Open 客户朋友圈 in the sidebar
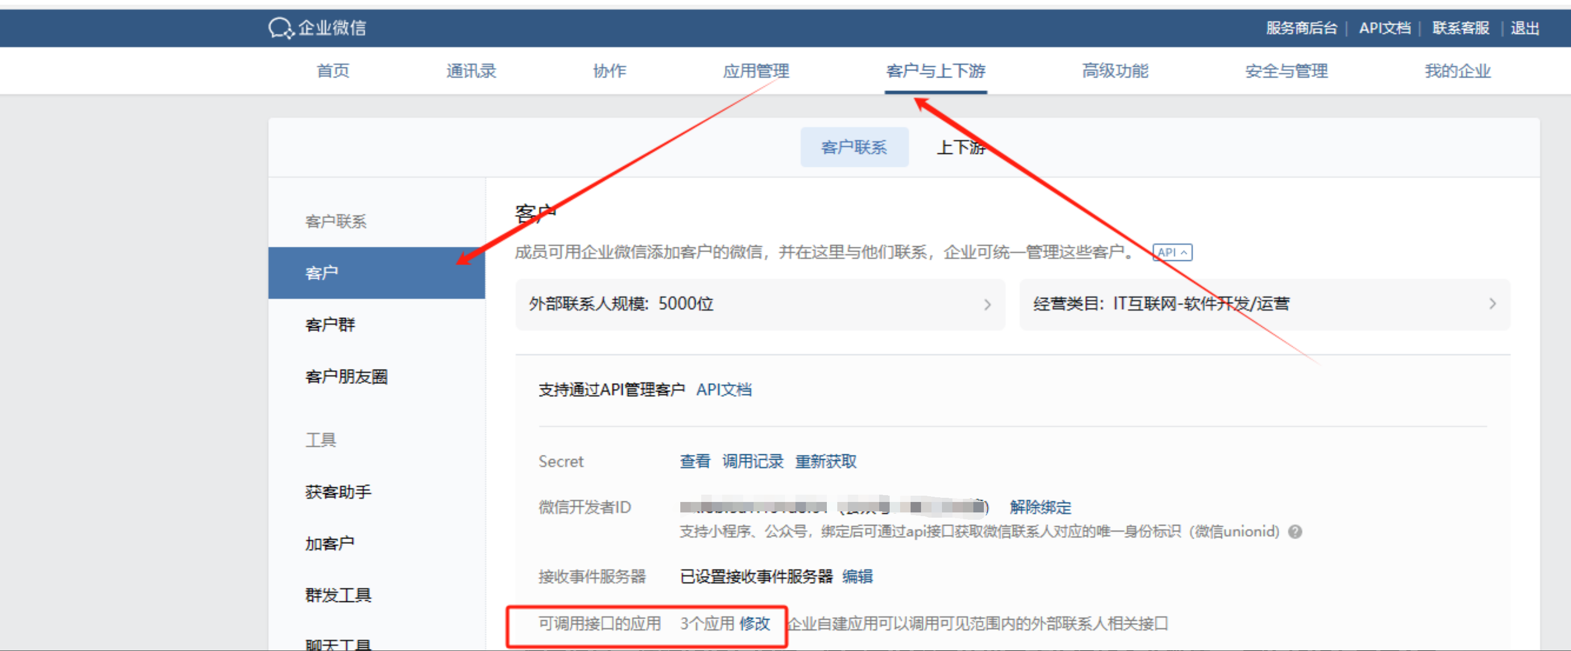The image size is (1571, 651). 346,376
